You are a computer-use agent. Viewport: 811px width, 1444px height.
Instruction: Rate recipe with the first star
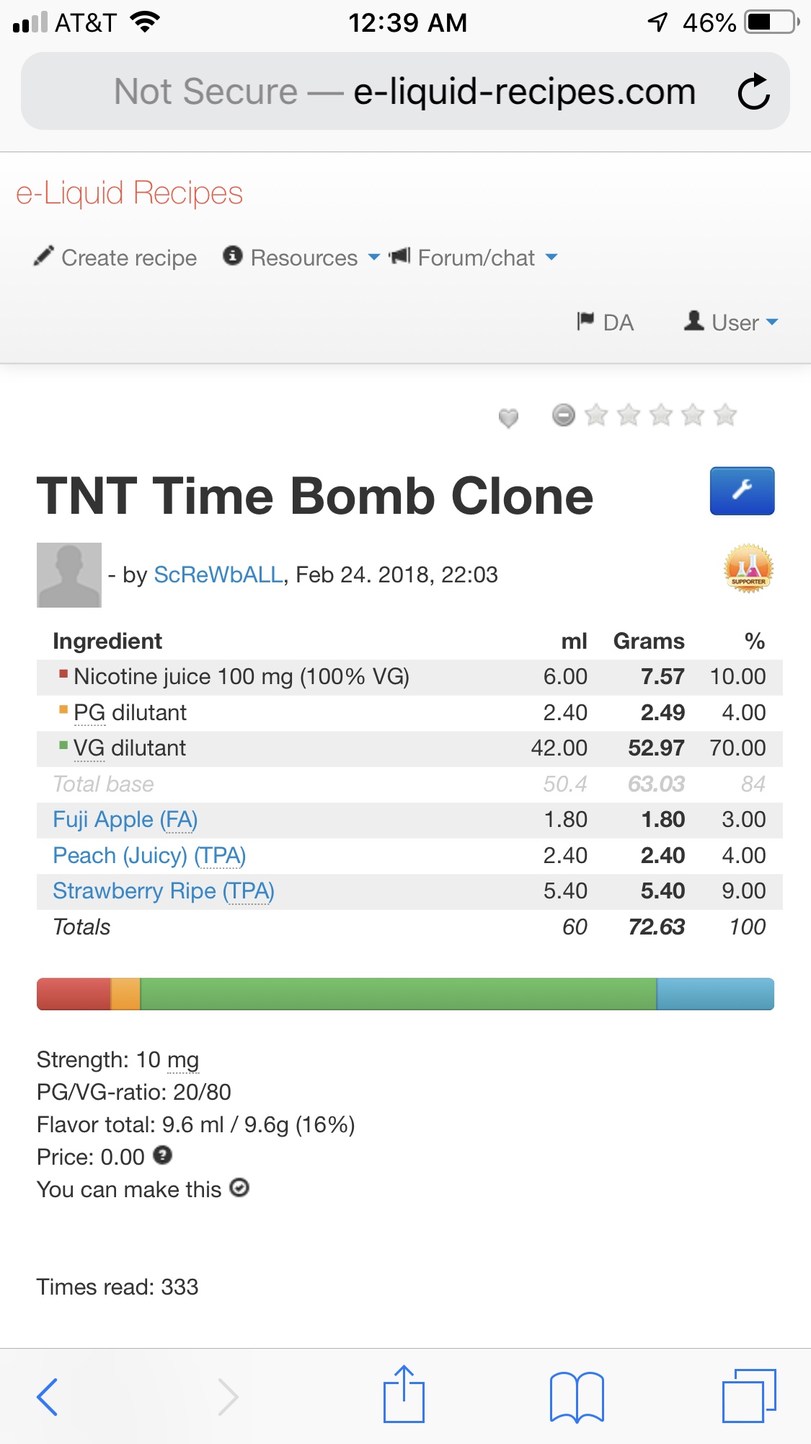click(596, 415)
